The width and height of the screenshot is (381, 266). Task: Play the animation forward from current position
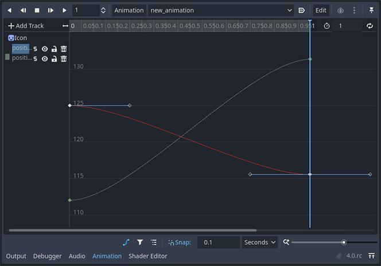tap(64, 10)
